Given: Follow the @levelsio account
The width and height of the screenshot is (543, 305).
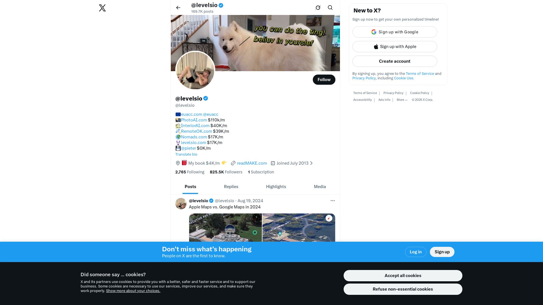Looking at the screenshot, I should (324, 80).
